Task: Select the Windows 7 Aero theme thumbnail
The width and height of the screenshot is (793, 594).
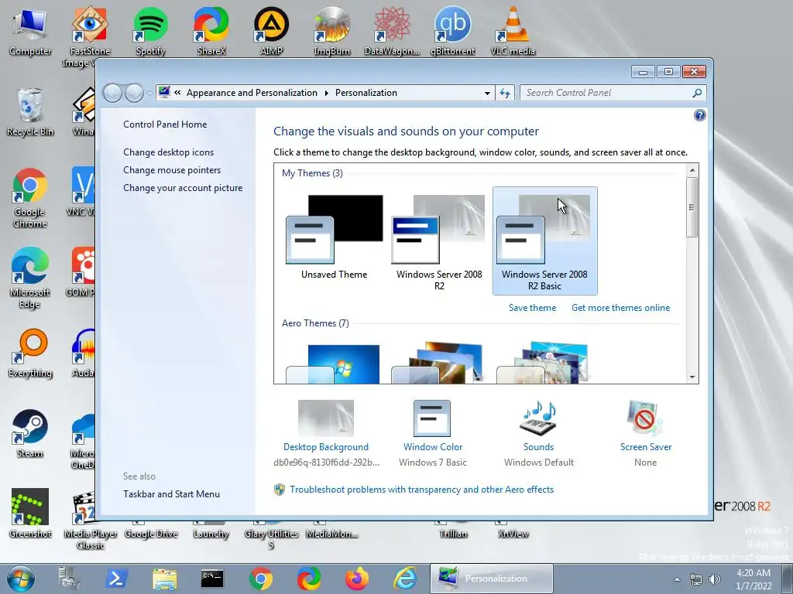Action: 333,363
